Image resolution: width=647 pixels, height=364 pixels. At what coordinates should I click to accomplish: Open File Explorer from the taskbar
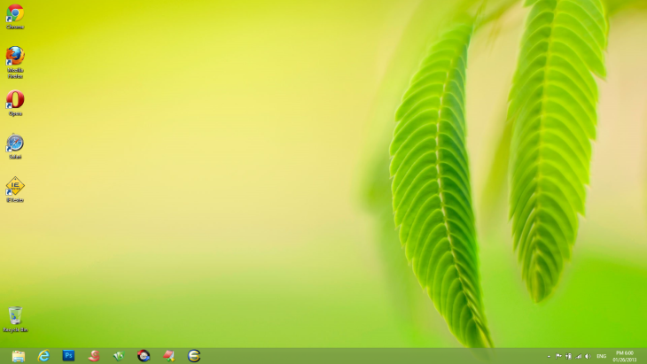pyautogui.click(x=19, y=356)
